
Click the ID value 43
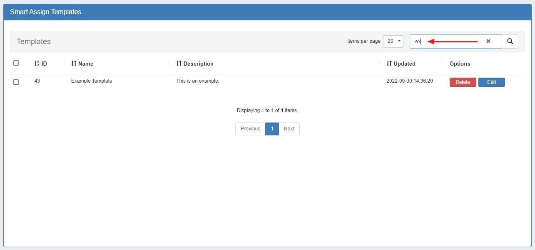pyautogui.click(x=37, y=81)
